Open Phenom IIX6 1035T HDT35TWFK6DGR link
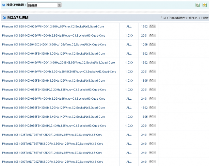 (x=52, y=135)
